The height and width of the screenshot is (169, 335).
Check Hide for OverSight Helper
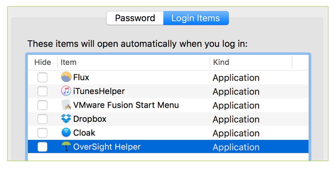point(42,147)
